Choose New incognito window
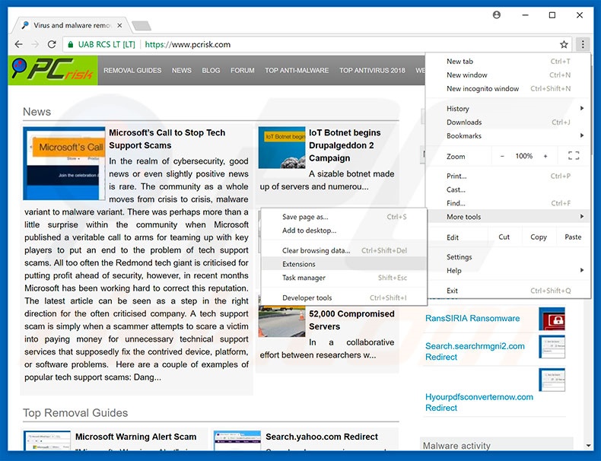Viewport: 601px width, 461px height. [508, 88]
